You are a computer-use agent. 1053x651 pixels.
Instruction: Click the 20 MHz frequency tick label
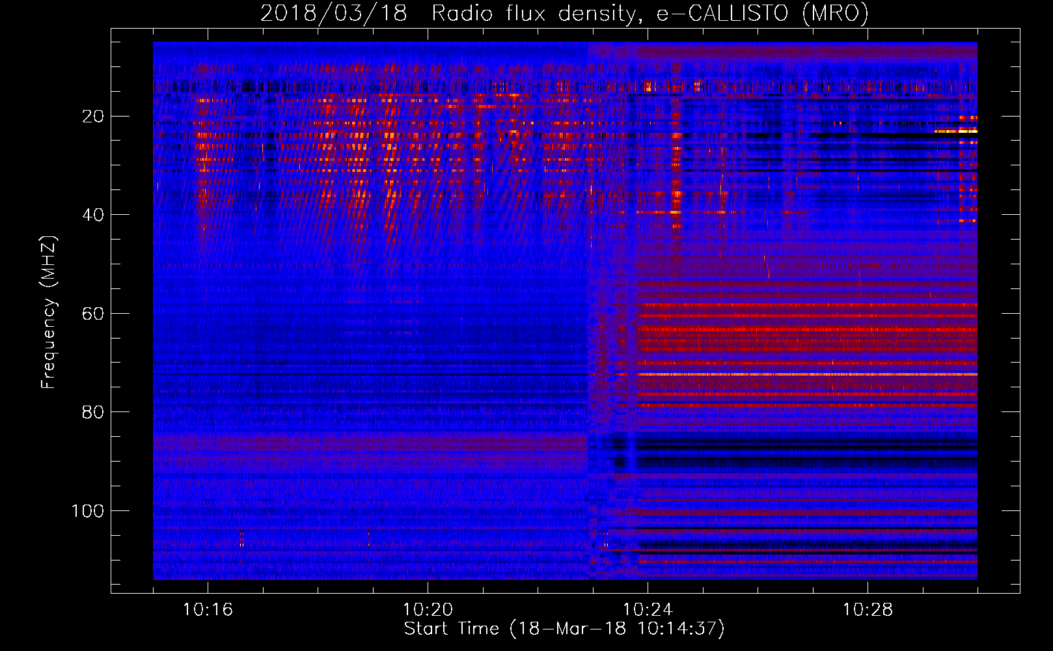click(93, 117)
